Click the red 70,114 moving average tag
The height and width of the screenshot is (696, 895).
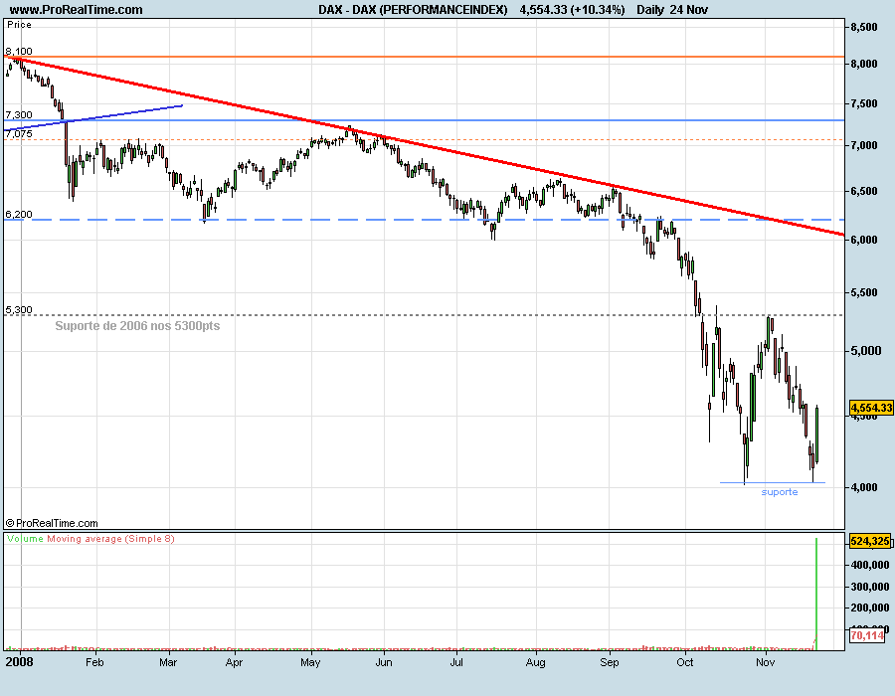click(x=867, y=635)
